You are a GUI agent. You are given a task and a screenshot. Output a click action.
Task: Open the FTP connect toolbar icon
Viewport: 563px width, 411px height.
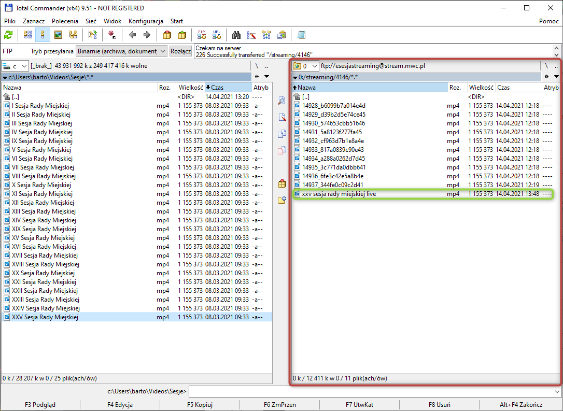tap(202, 35)
